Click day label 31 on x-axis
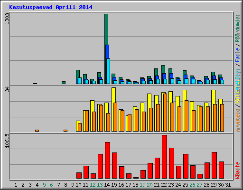The height and width of the screenshot is (190, 243). pyautogui.click(x=228, y=185)
